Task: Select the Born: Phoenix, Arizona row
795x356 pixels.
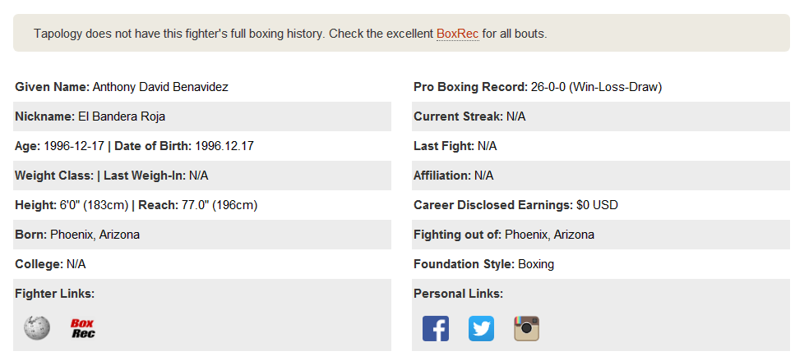Action: [202, 235]
